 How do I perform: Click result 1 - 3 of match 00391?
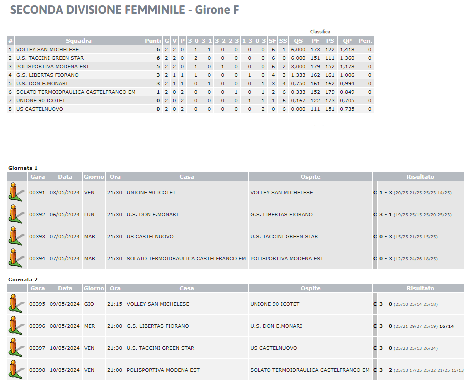pyautogui.click(x=386, y=192)
